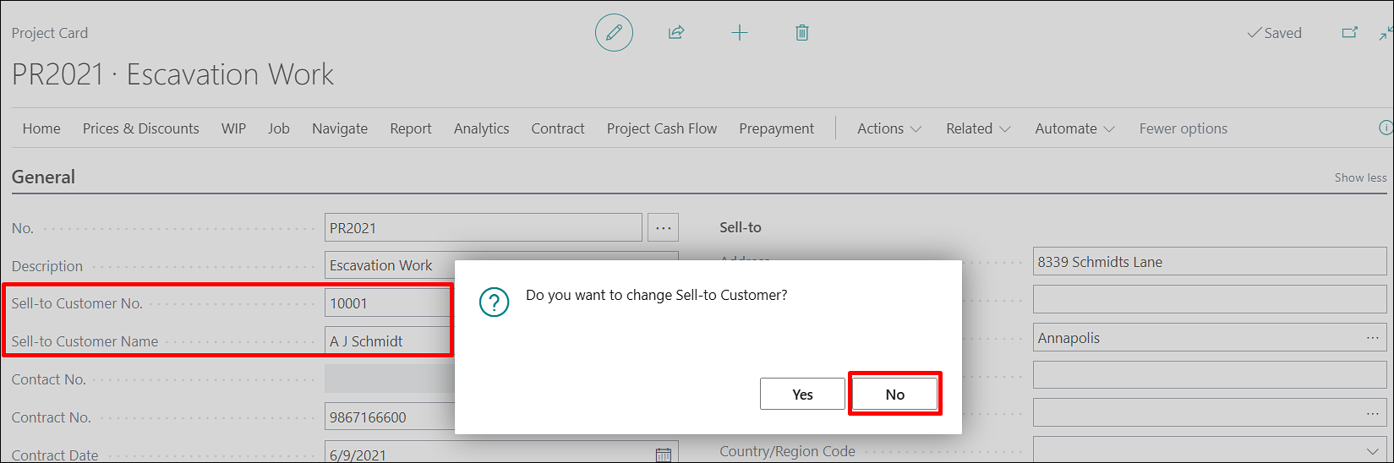The image size is (1394, 463).
Task: Delete the project with trash icon
Action: [802, 33]
